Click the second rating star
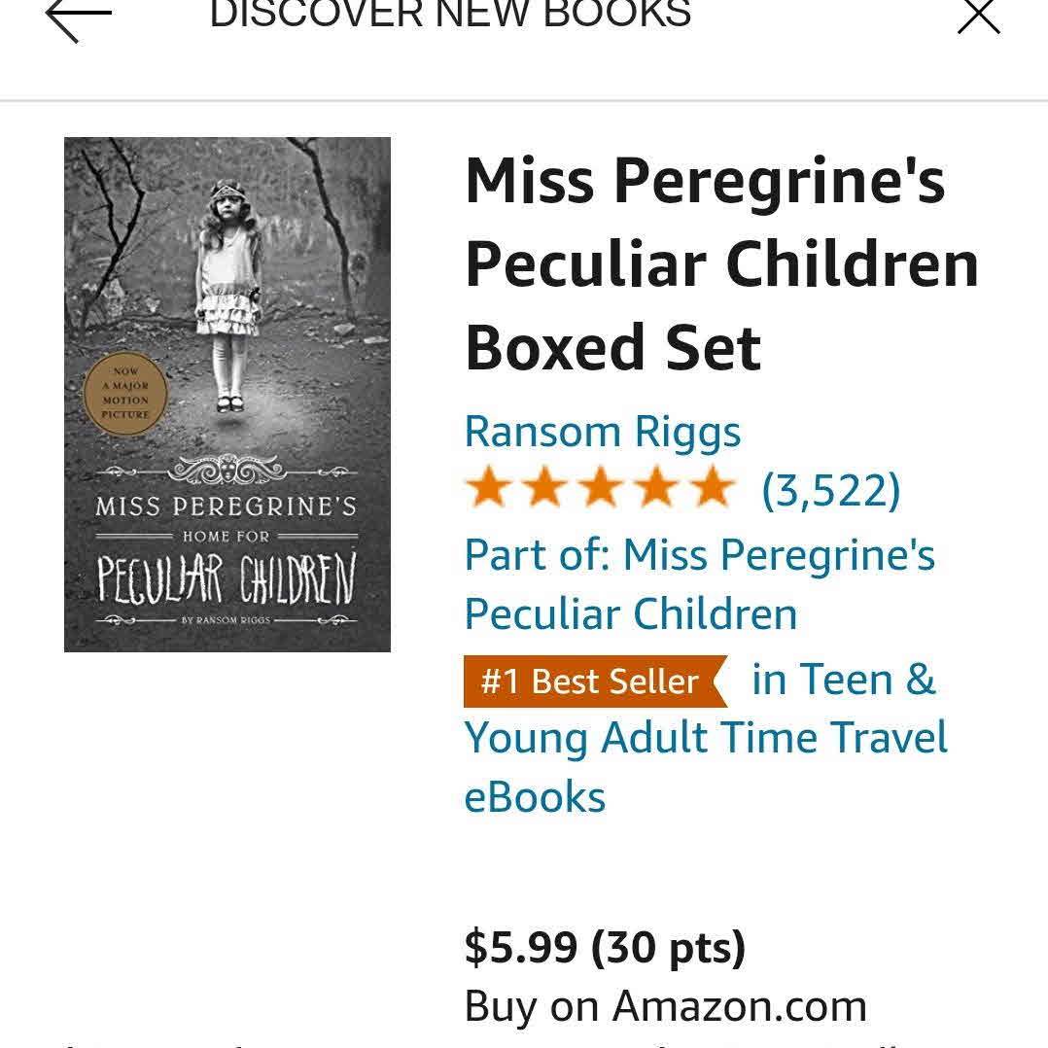The height and width of the screenshot is (1048, 1048). click(544, 489)
